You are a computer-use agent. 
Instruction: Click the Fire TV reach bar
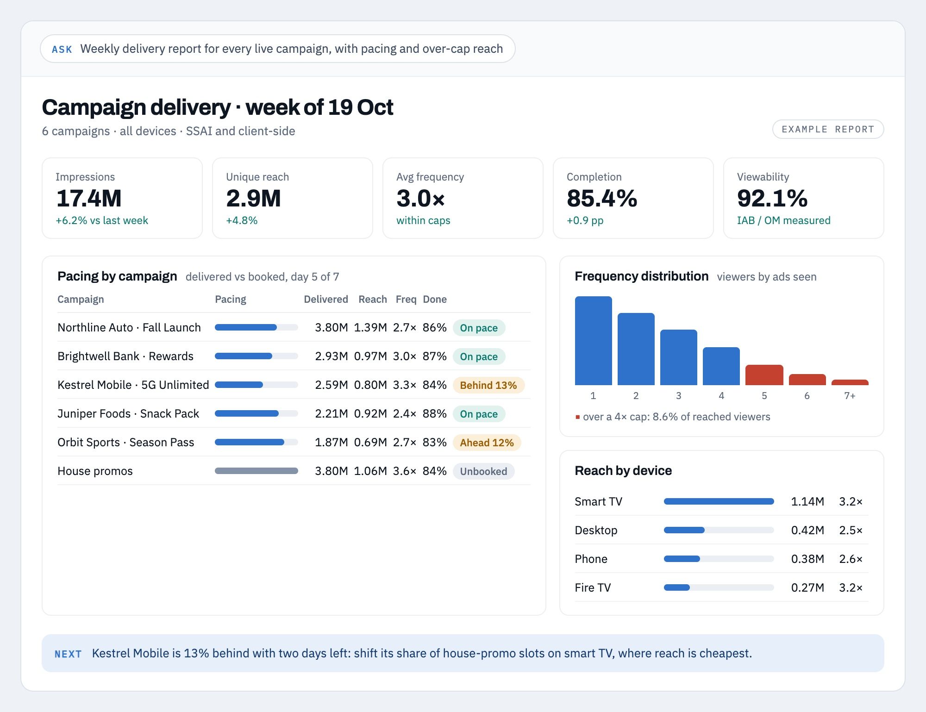tap(719, 587)
